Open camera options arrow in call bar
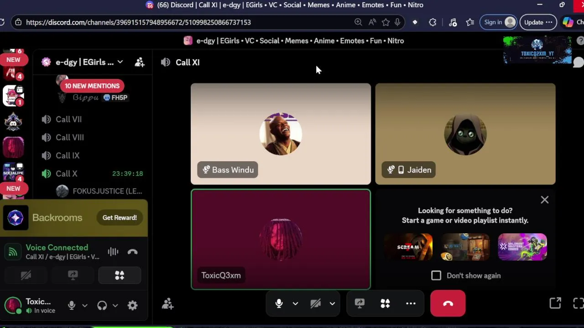This screenshot has height=328, width=584. click(332, 303)
